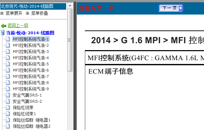This screenshot has width=204, height=130.
Task: Click the 2014 > G 1.6 MPI breadcrumb heading
Action: 148,40
